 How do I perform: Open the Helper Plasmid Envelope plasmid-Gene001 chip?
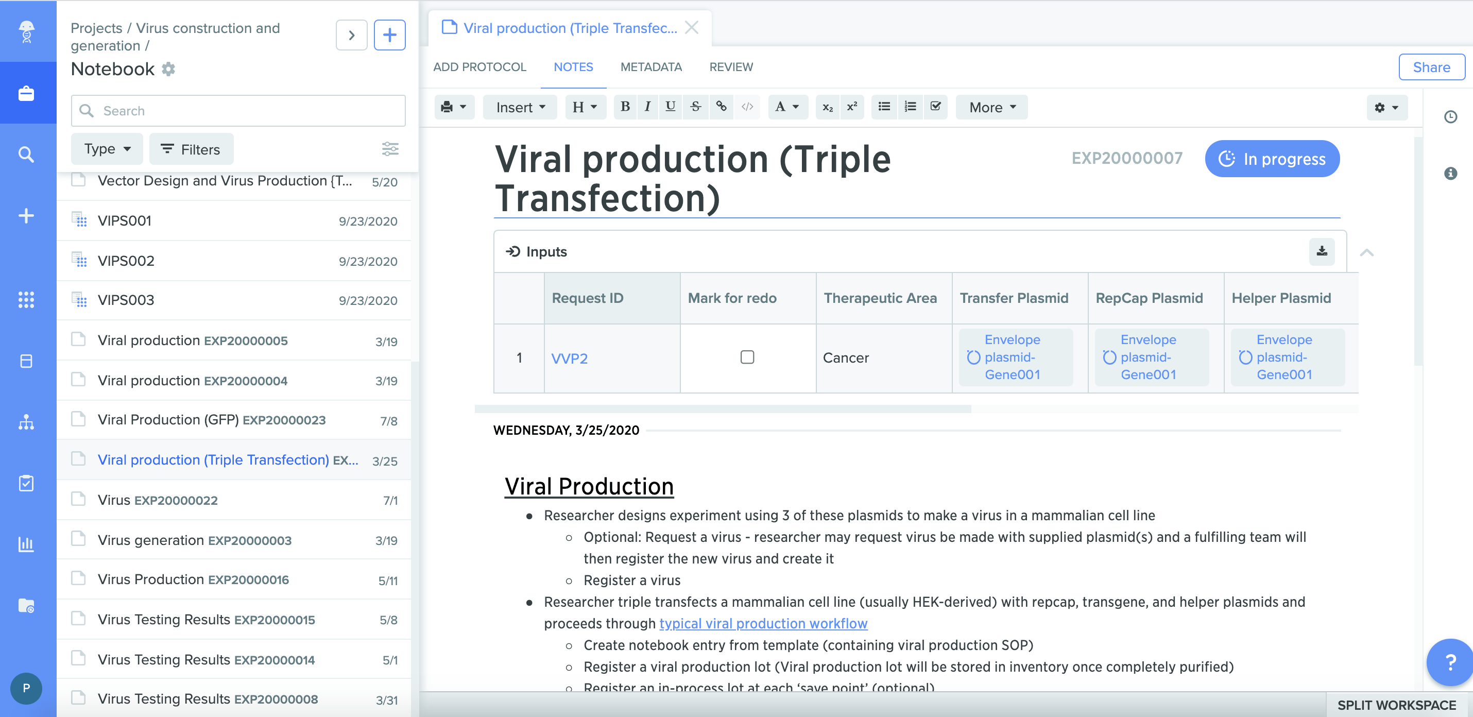(1287, 357)
